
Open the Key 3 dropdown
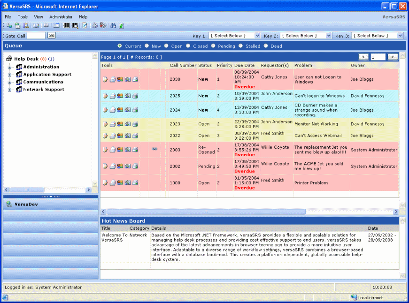400,36
